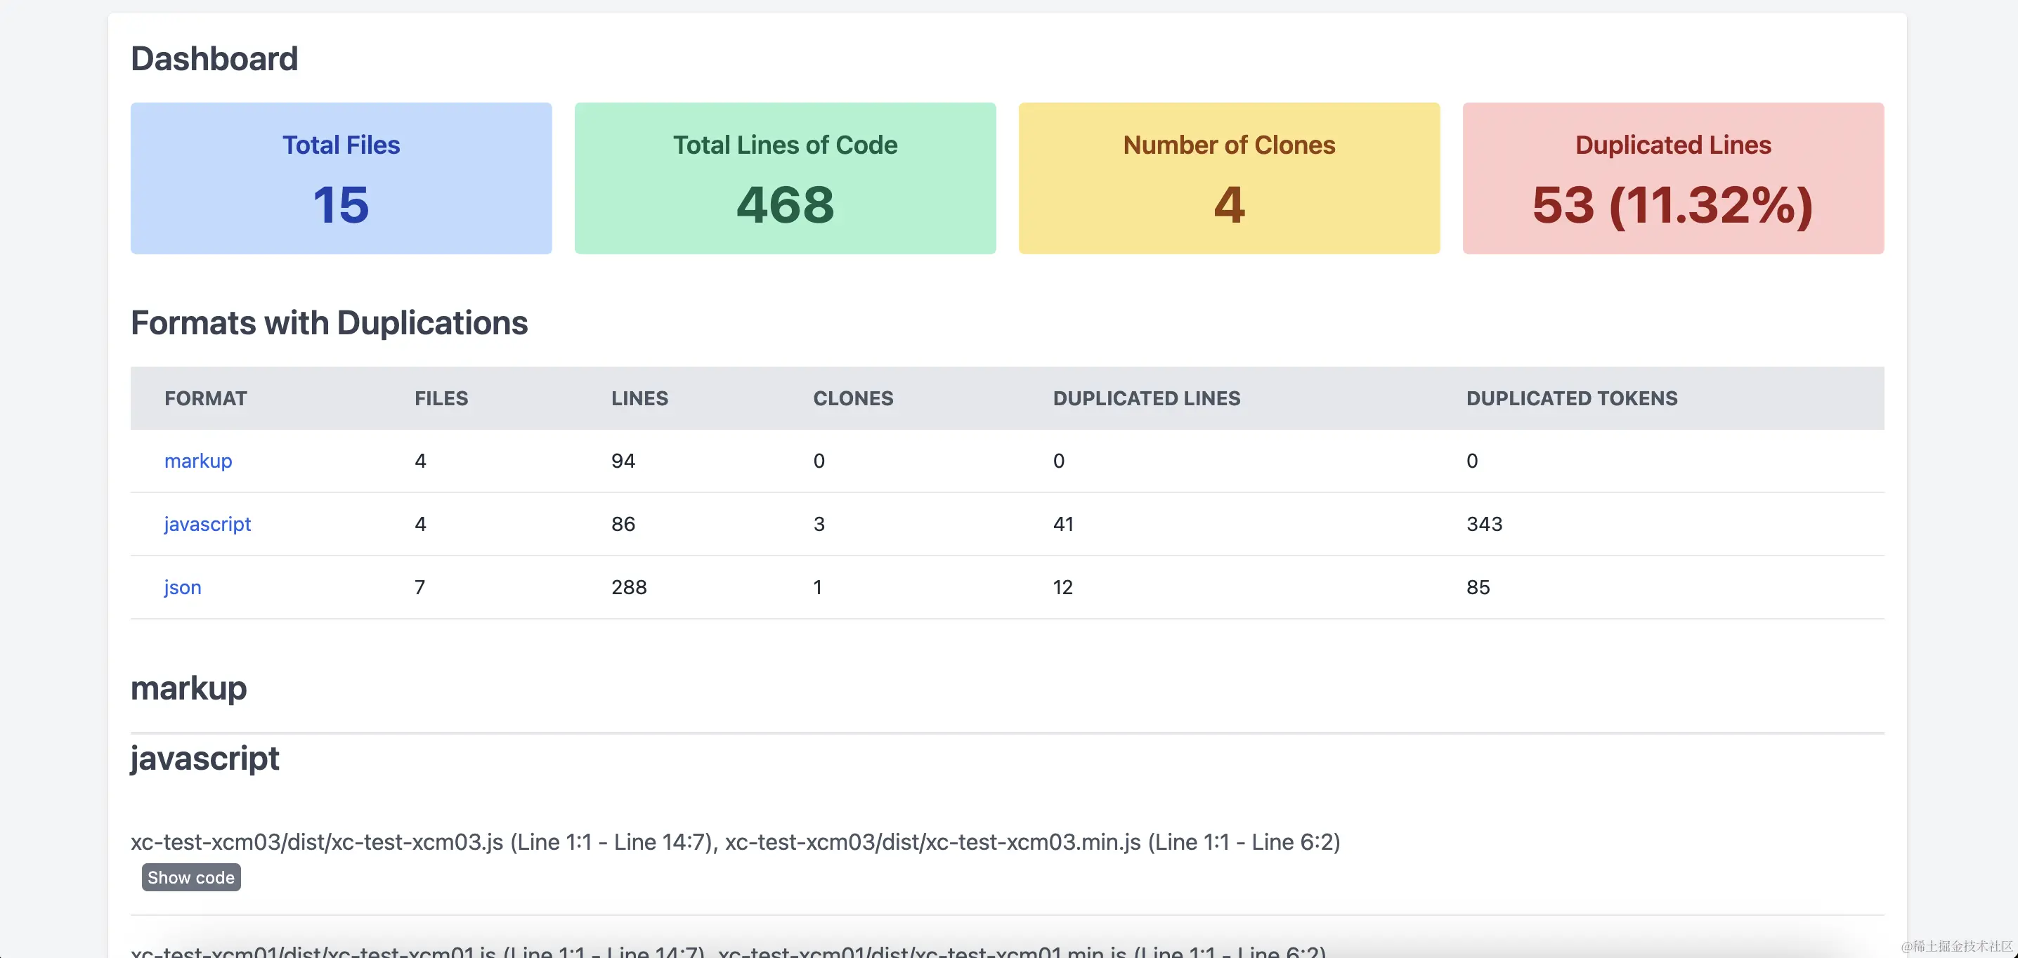Click the markup section heading
Image resolution: width=2018 pixels, height=958 pixels.
click(188, 688)
